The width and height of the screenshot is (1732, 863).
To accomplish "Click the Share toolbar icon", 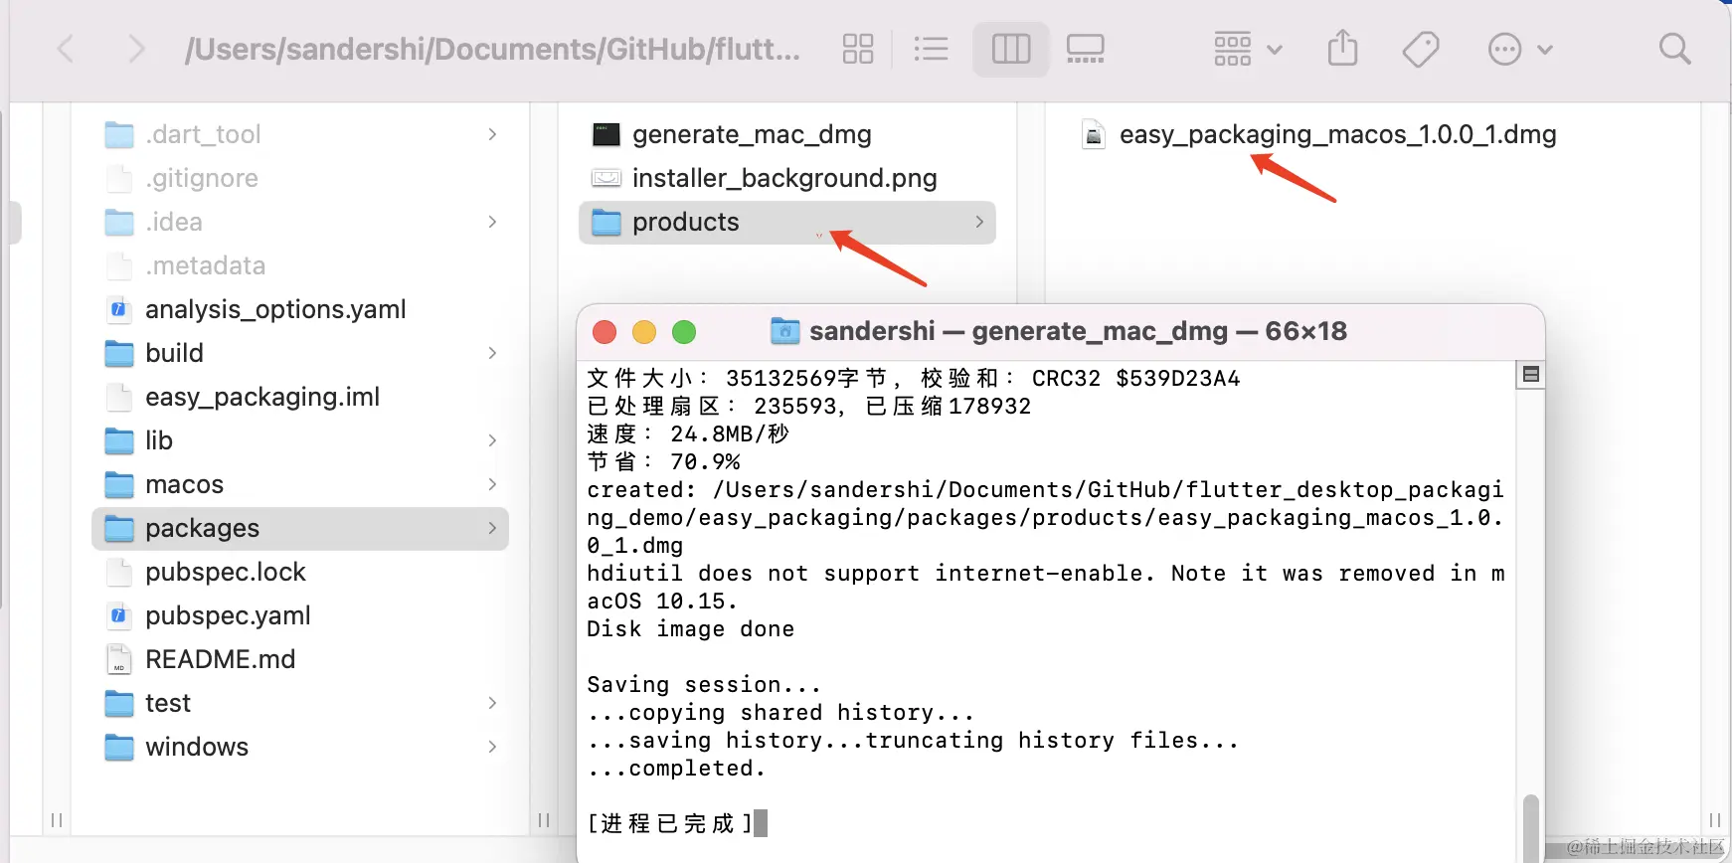I will (x=1342, y=48).
